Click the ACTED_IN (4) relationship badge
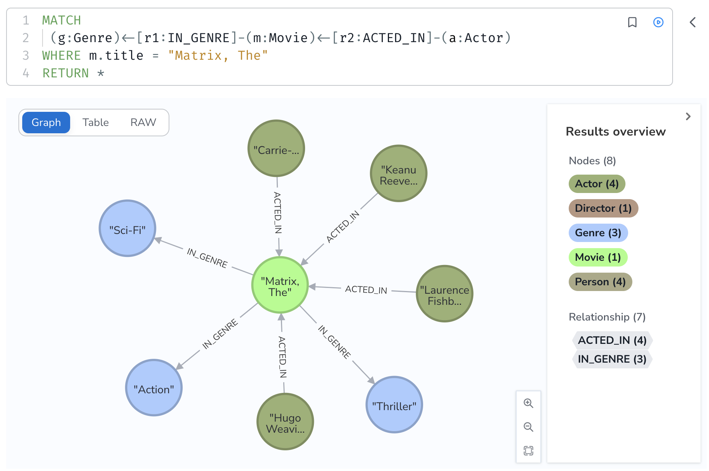 pyautogui.click(x=612, y=340)
